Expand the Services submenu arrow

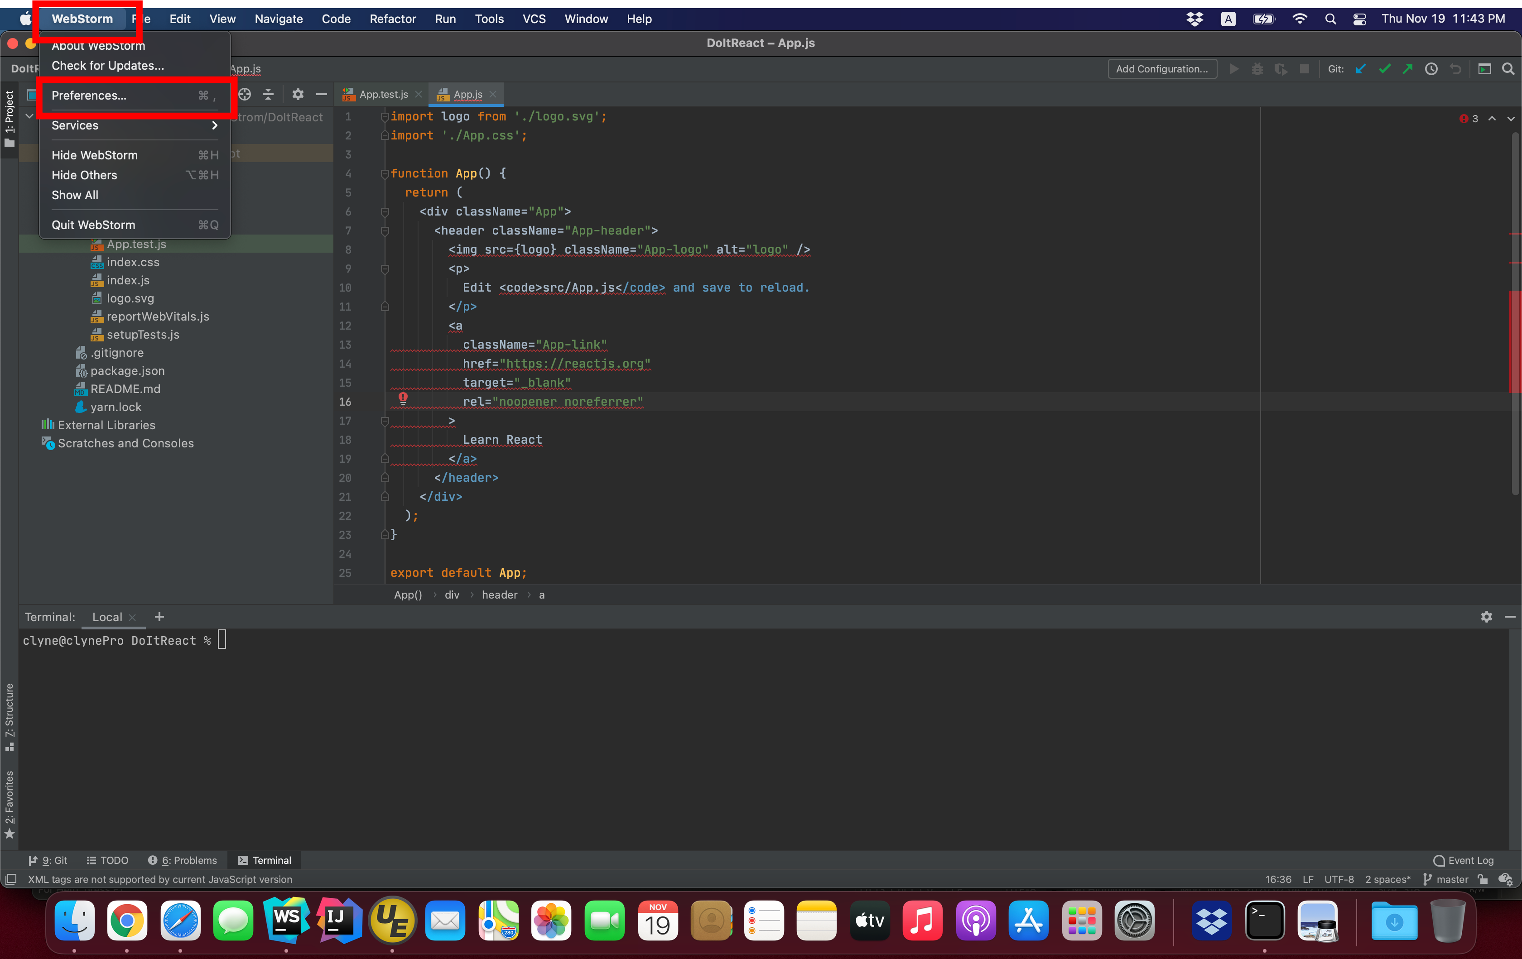(x=214, y=125)
